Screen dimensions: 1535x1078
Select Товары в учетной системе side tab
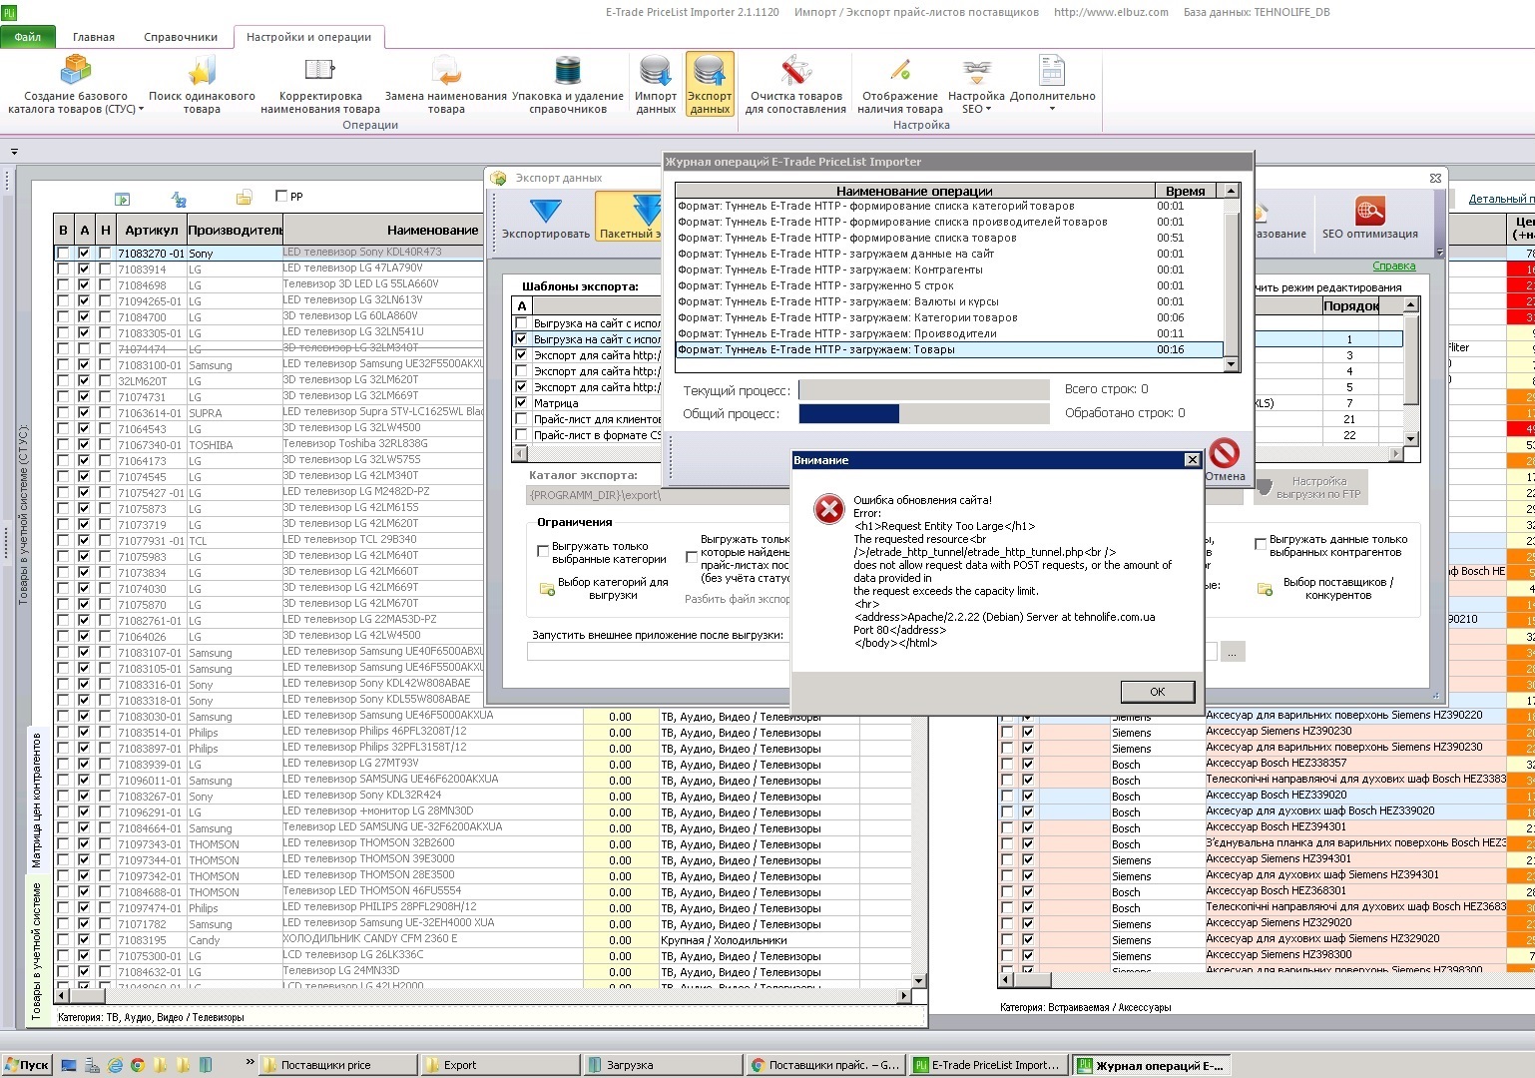[37, 950]
